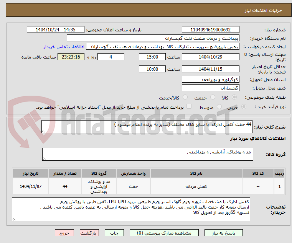
Task: Click deadline time field 15:00
Action: pos(152,57)
